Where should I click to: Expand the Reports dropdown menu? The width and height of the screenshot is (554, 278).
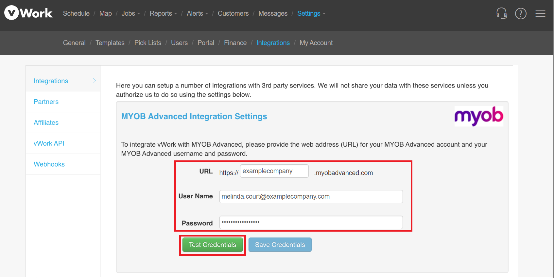tap(163, 13)
